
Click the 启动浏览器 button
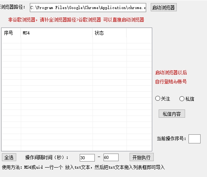(164, 7)
